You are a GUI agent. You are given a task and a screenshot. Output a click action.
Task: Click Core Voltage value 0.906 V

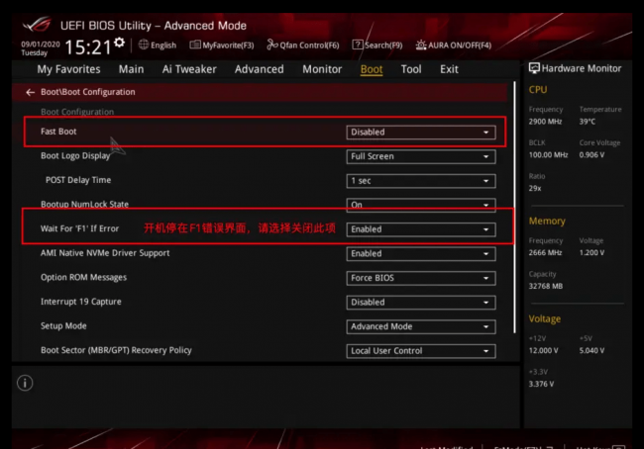point(591,155)
